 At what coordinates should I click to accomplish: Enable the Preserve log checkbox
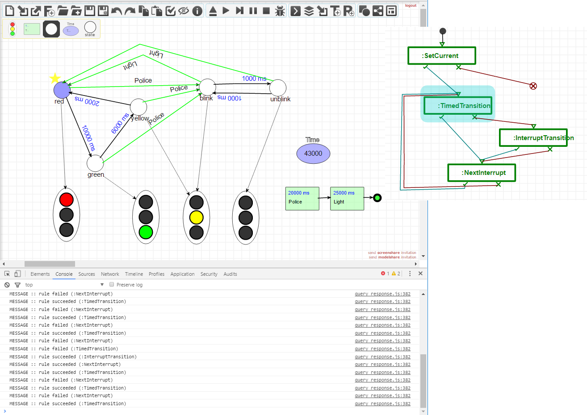click(112, 284)
